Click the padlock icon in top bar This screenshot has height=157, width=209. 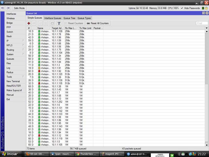click(x=206, y=8)
